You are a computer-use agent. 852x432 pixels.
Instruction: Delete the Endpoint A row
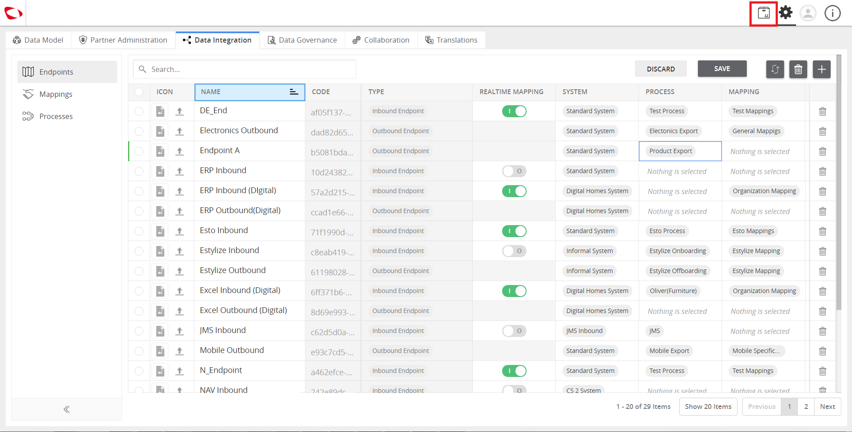click(x=822, y=151)
